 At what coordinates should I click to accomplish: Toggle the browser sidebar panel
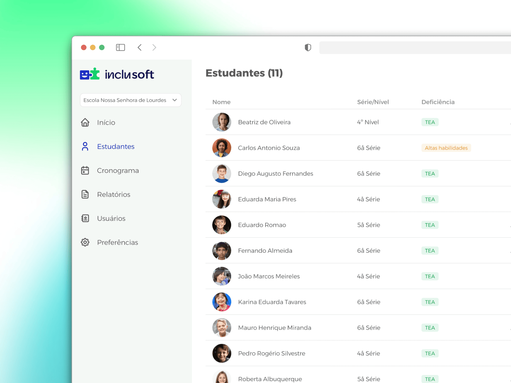pyautogui.click(x=120, y=48)
